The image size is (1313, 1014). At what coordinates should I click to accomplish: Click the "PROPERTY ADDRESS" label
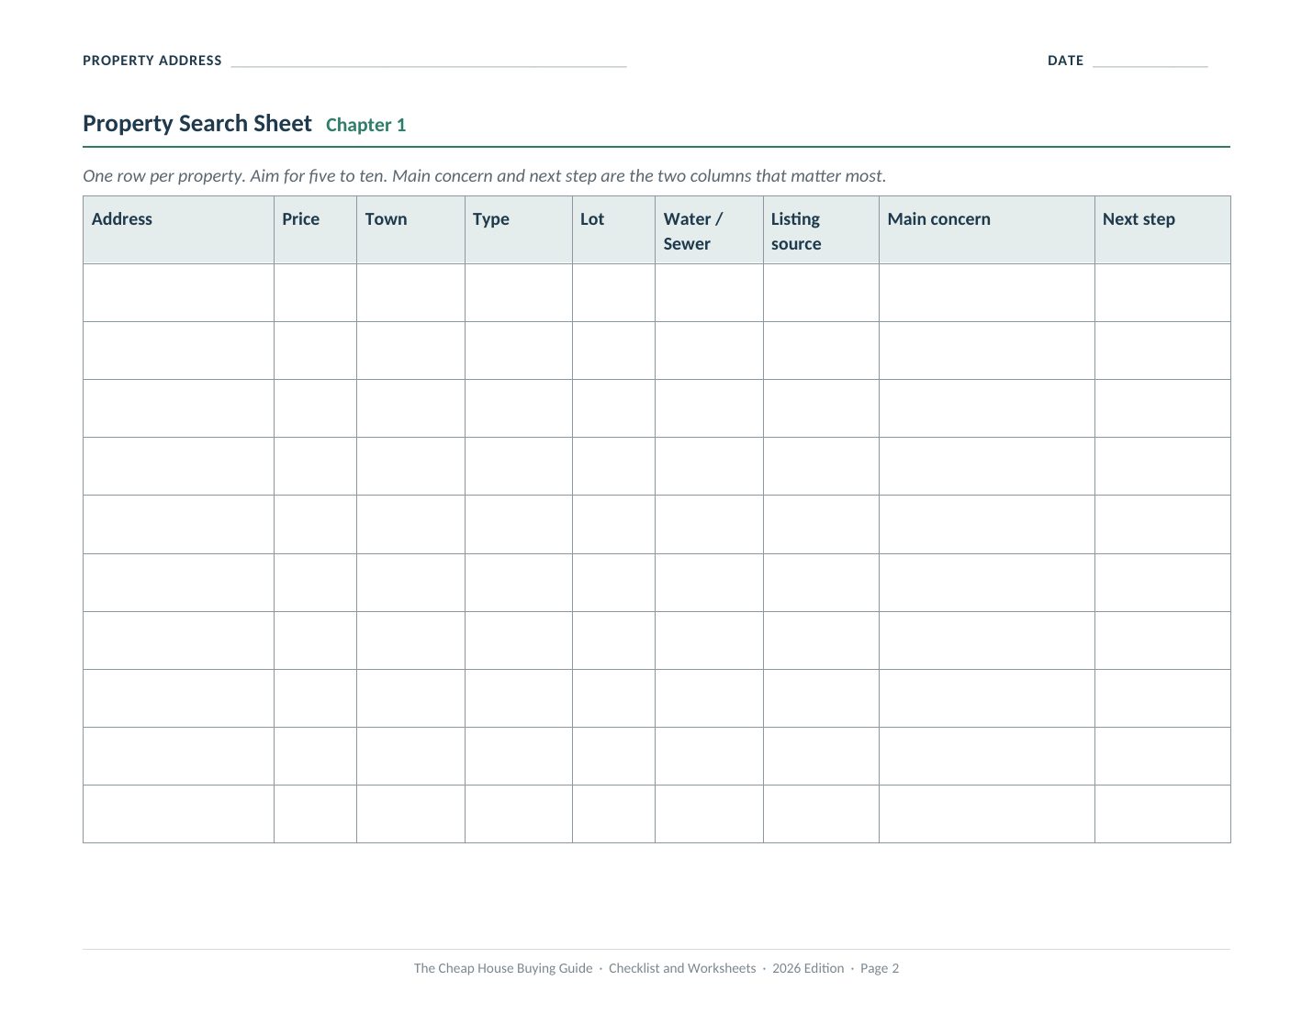coord(152,61)
